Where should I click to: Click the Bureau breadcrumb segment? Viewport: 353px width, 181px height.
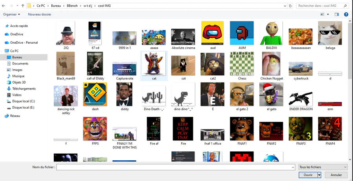56,6
